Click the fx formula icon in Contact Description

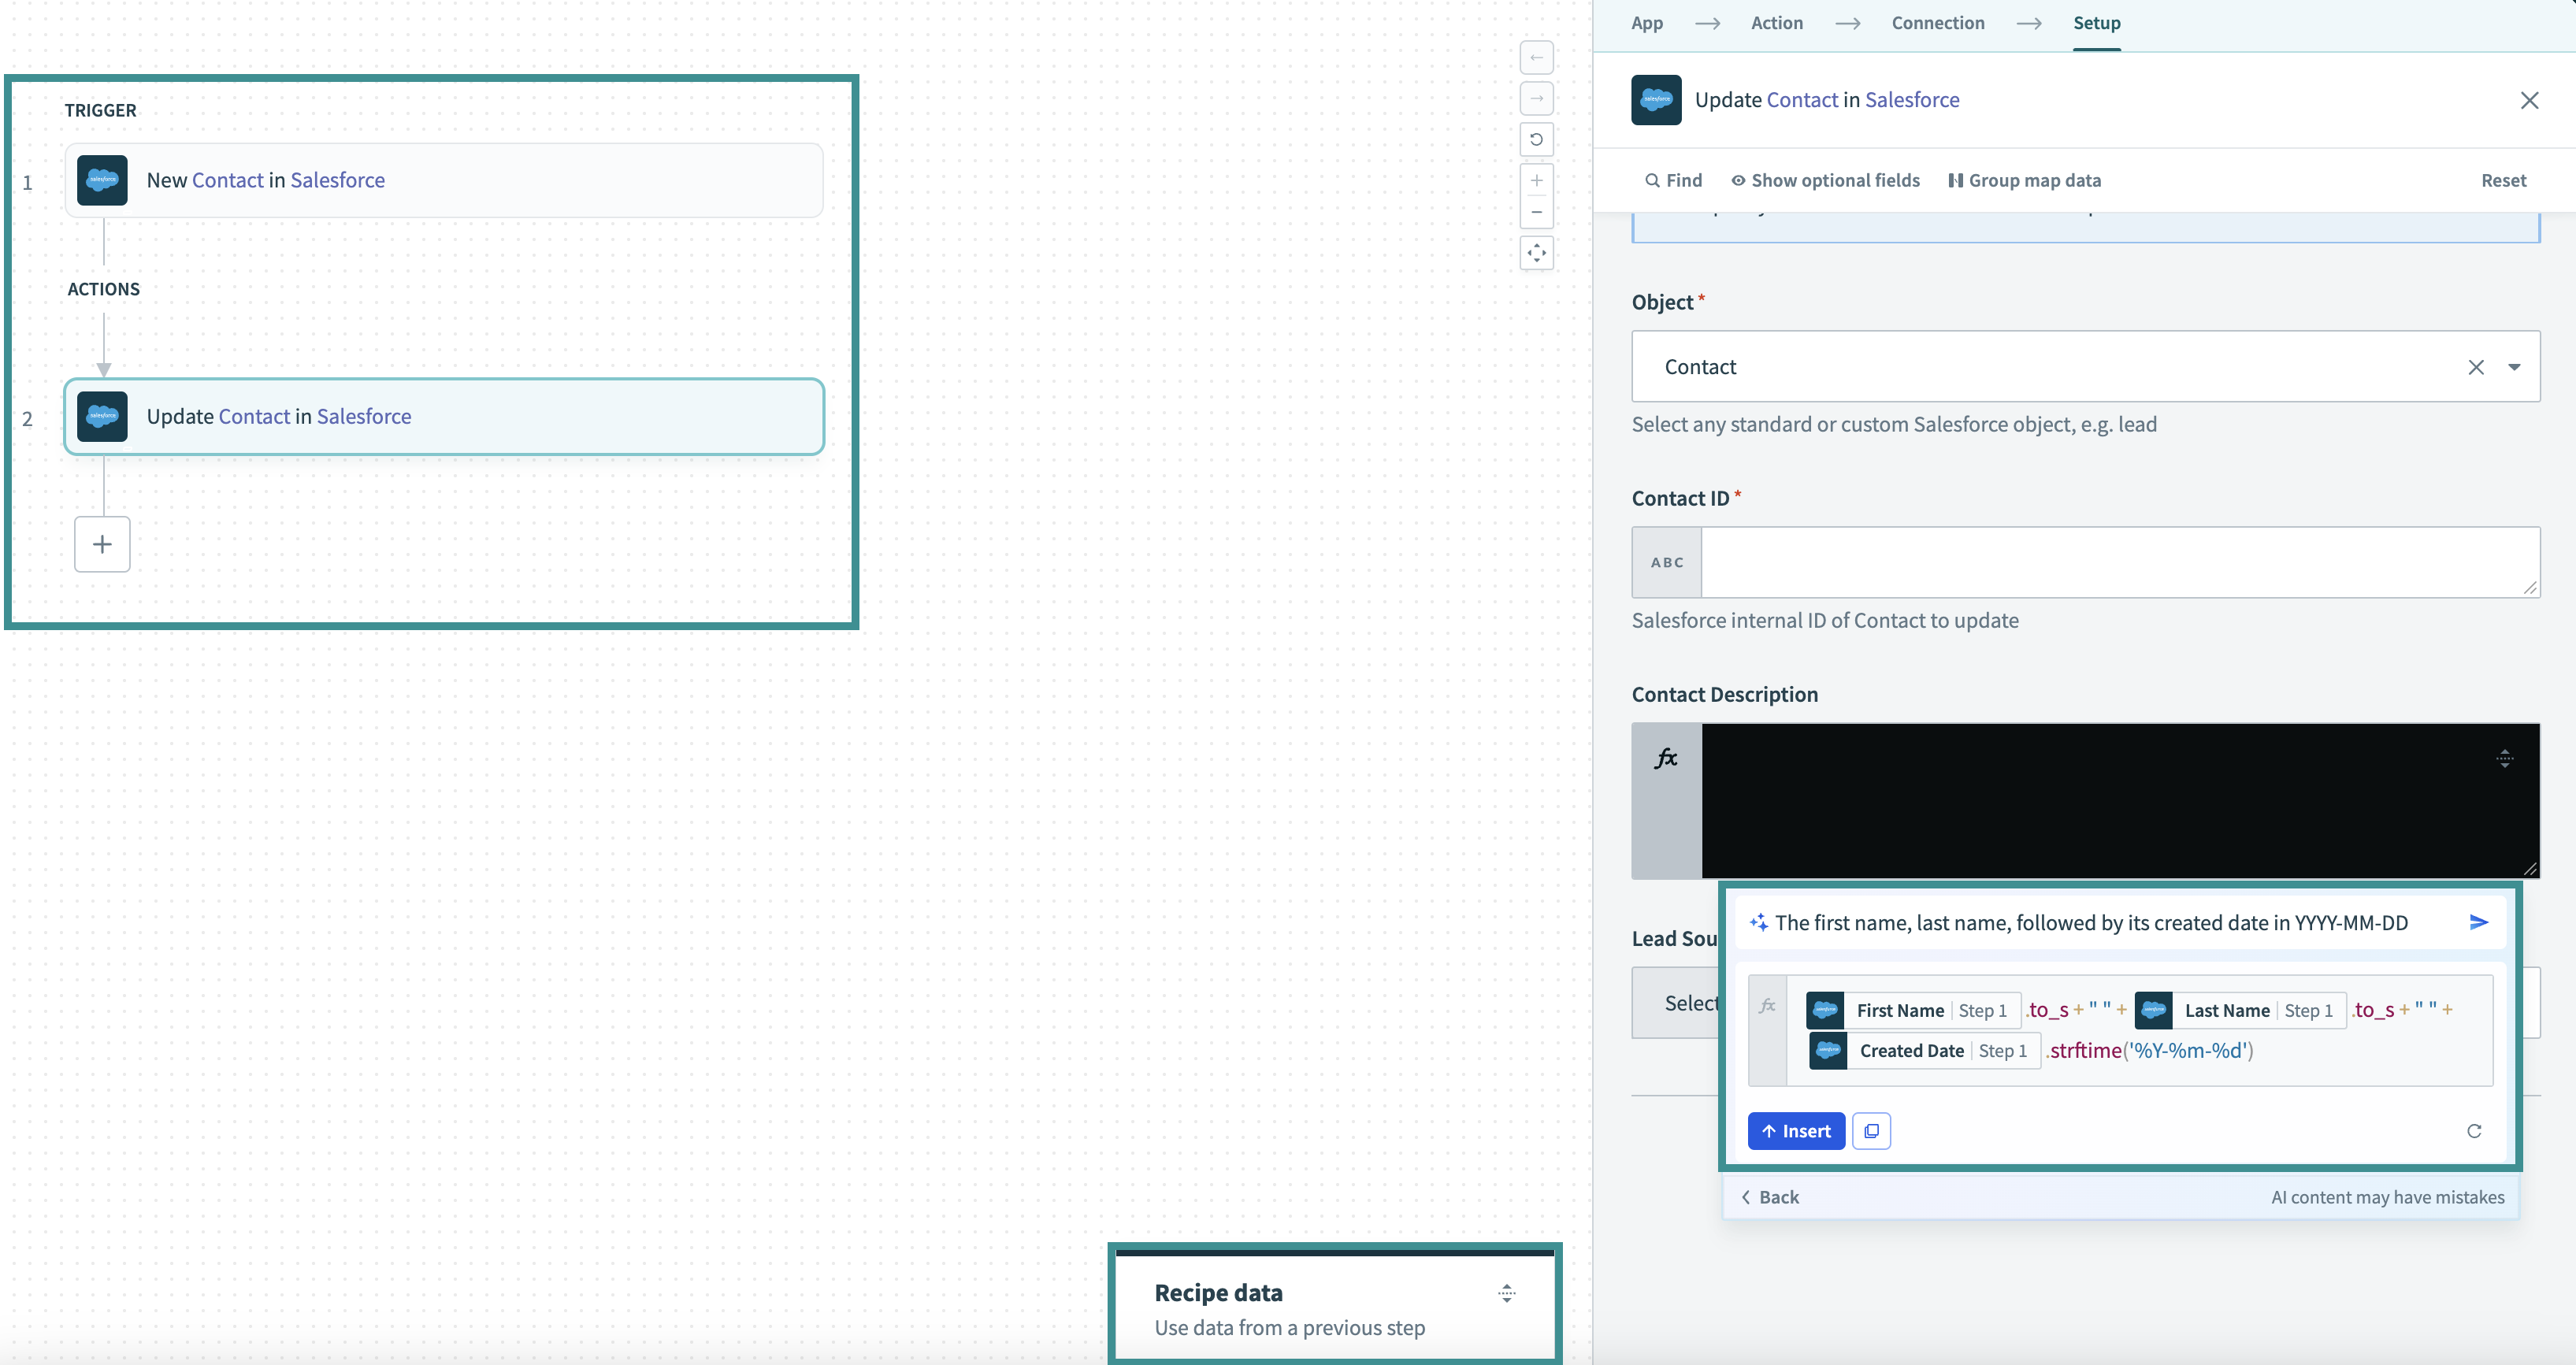point(1666,757)
